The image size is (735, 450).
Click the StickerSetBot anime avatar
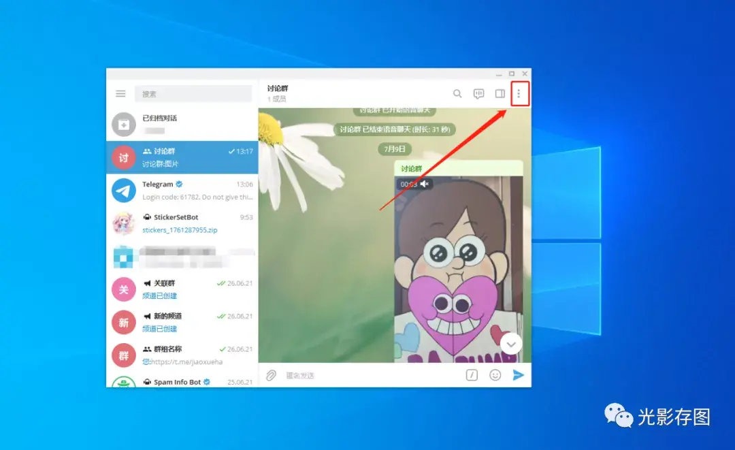click(124, 223)
